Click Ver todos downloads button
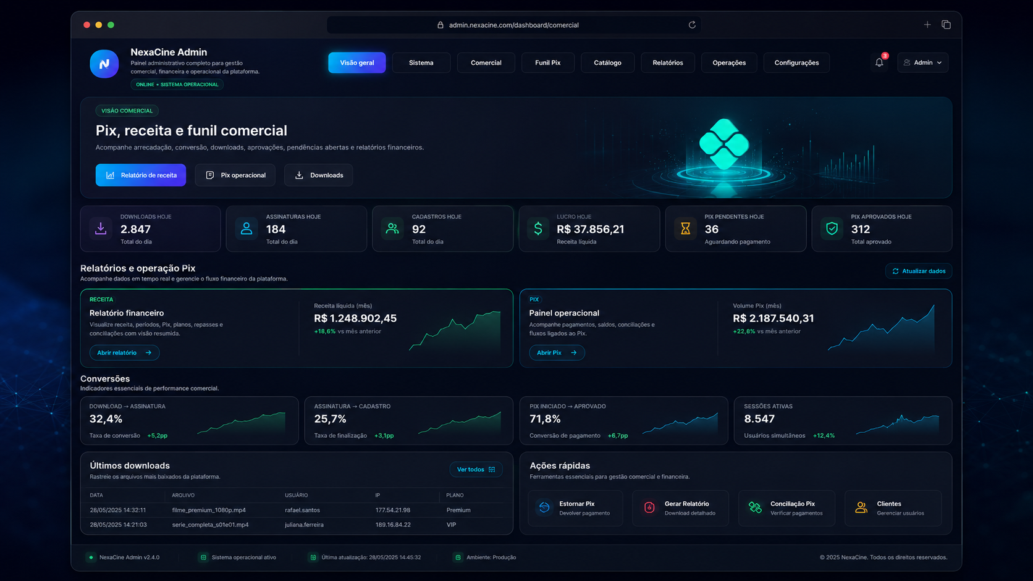Viewport: 1033px width, 581px height. (476, 470)
